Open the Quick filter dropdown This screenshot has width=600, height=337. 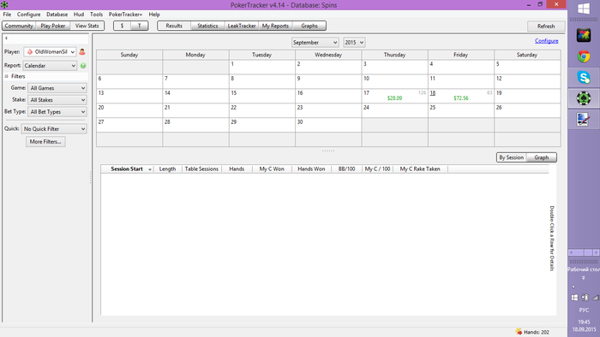54,129
